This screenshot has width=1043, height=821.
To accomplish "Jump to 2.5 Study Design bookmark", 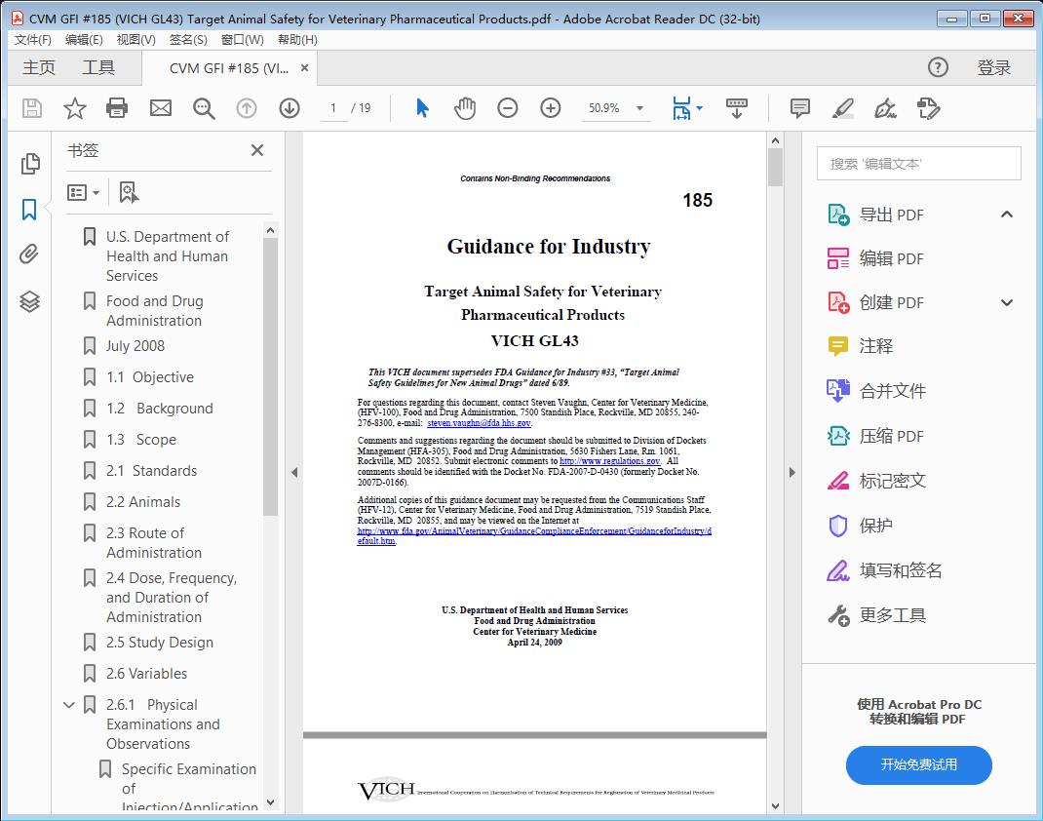I will coord(160,643).
